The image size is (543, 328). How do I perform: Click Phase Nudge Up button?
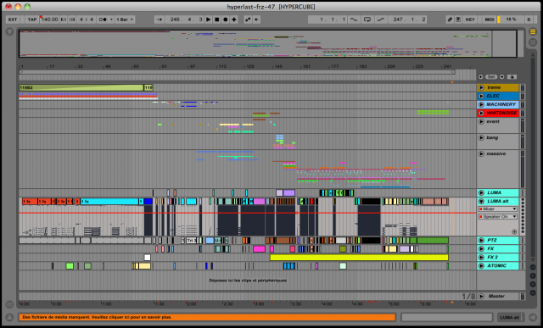72,19
